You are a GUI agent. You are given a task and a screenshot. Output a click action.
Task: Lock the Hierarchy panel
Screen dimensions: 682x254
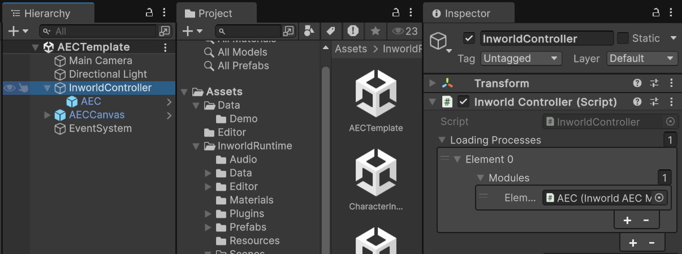(x=149, y=12)
